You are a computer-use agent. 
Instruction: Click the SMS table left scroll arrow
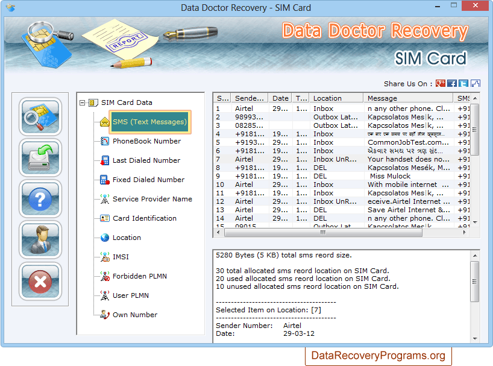point(218,233)
